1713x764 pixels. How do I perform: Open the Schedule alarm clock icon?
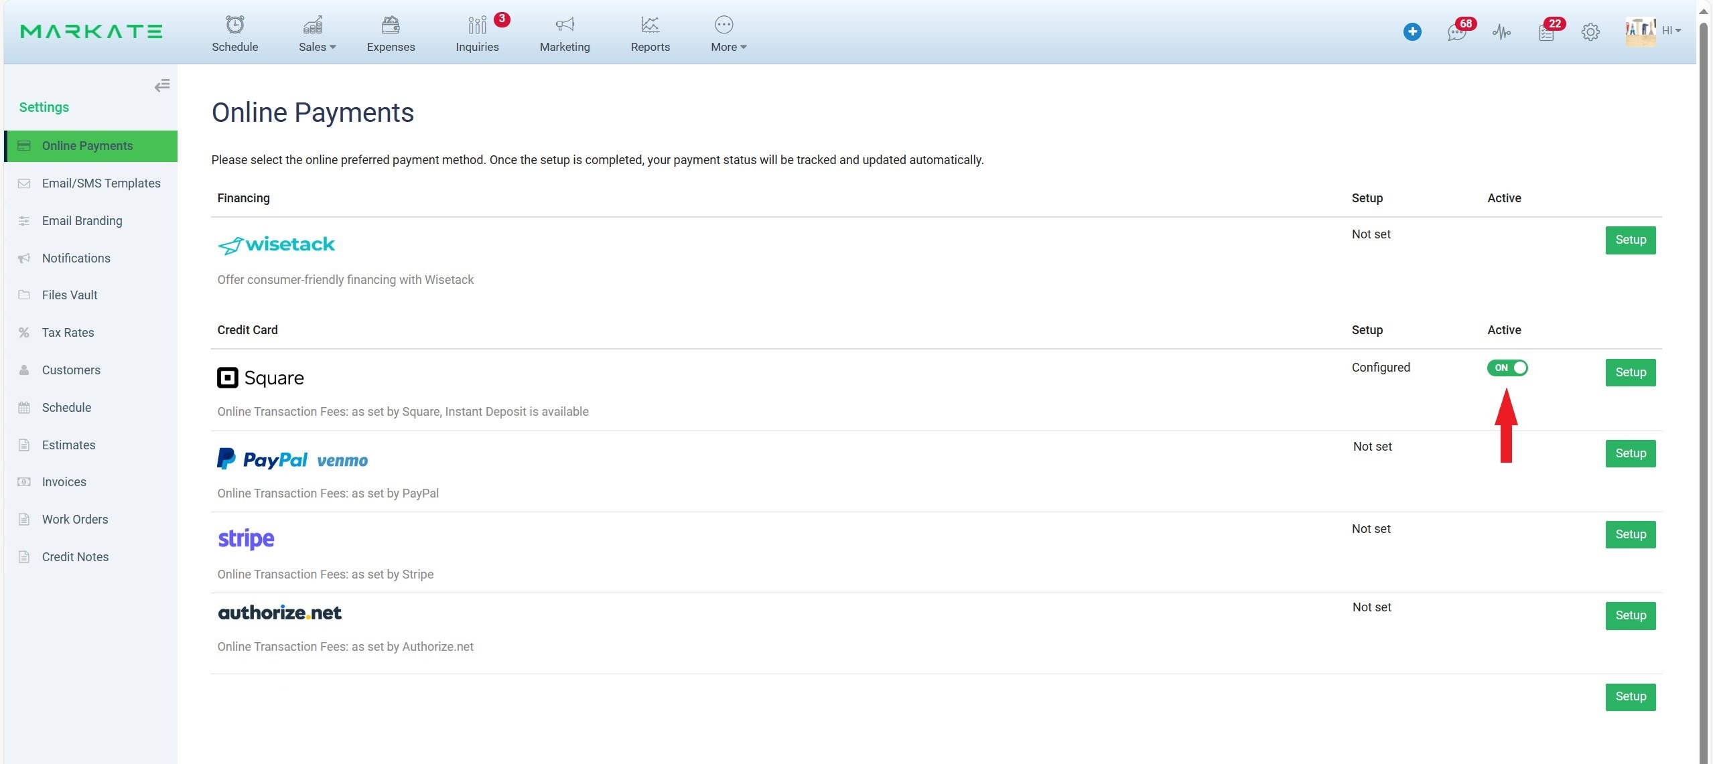[234, 25]
